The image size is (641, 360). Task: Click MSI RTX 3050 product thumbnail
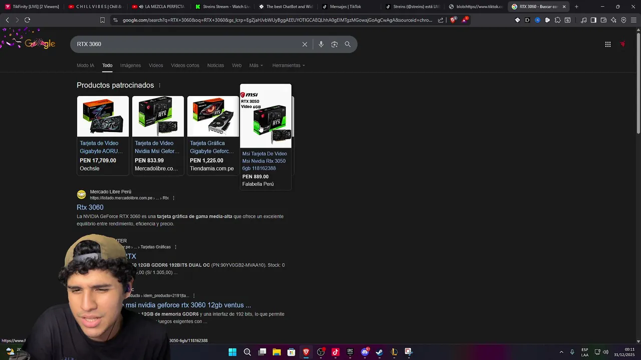tap(265, 116)
